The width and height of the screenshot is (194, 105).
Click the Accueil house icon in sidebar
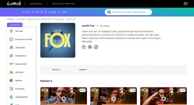click(x=11, y=31)
